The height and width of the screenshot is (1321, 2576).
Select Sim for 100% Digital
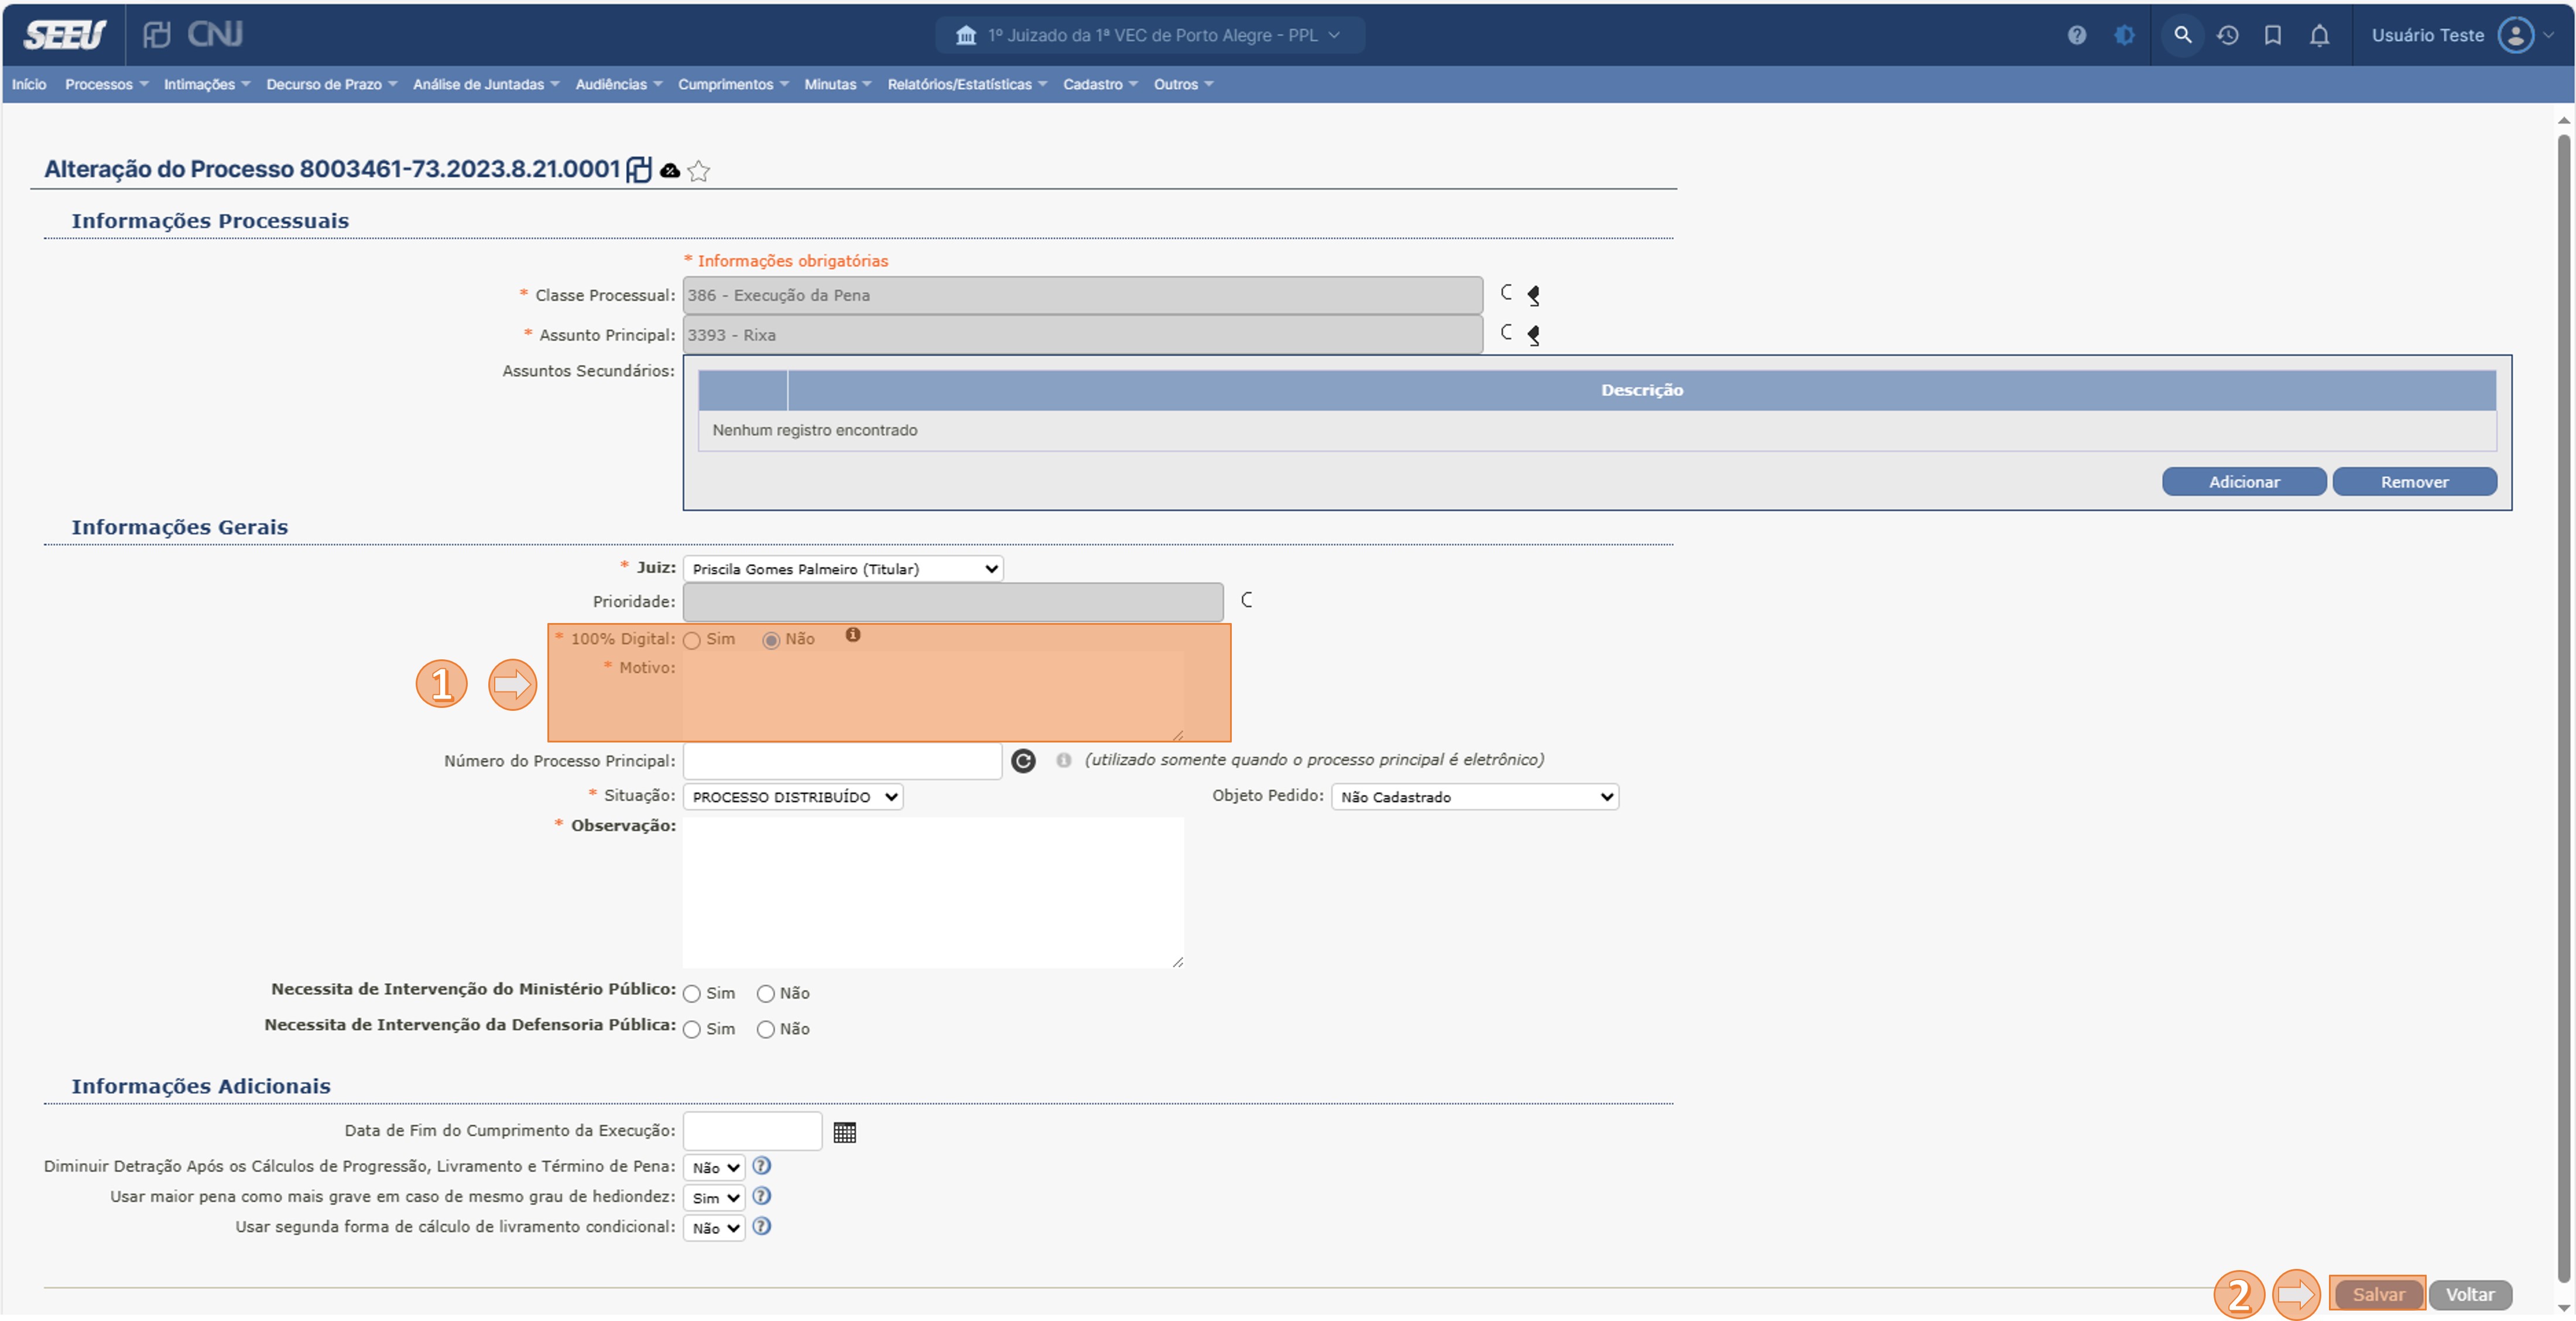click(692, 641)
